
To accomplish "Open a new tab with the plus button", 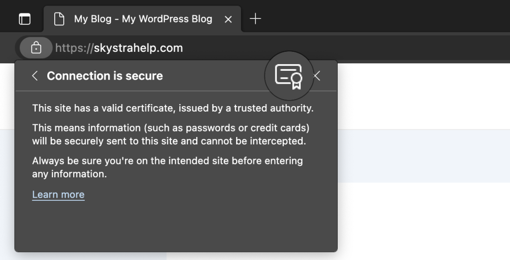I will [255, 19].
